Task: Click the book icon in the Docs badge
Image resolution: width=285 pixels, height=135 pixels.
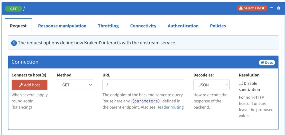Action: pyautogui.click(x=262, y=62)
